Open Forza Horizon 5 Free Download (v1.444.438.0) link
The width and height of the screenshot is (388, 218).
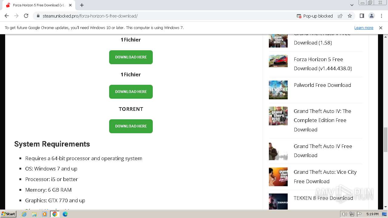(323, 64)
